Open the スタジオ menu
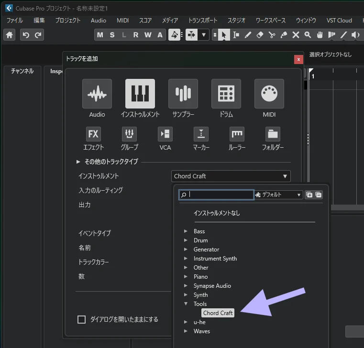 point(236,21)
